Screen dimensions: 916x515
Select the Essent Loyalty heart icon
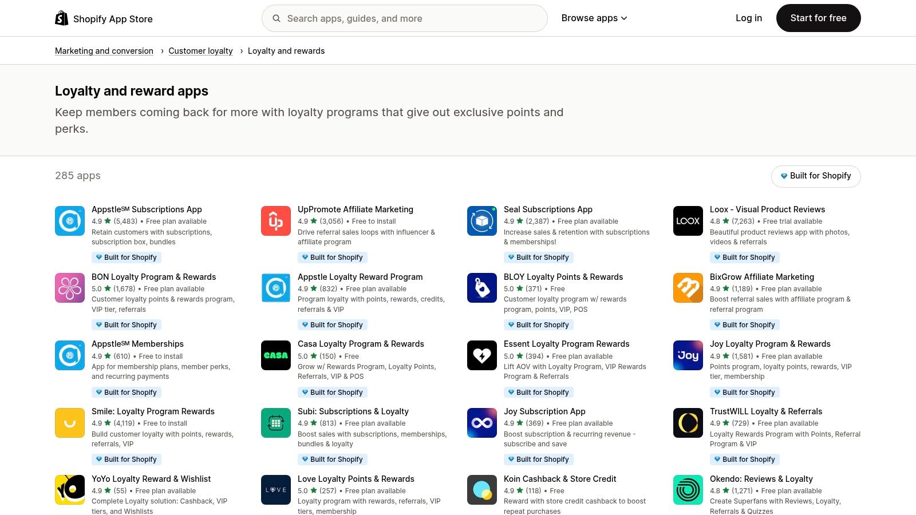click(x=481, y=355)
